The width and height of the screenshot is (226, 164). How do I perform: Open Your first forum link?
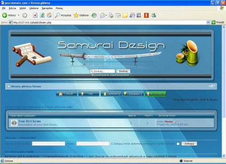click(30, 121)
